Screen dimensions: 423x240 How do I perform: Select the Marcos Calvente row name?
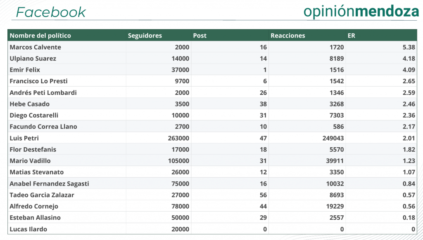[36, 47]
